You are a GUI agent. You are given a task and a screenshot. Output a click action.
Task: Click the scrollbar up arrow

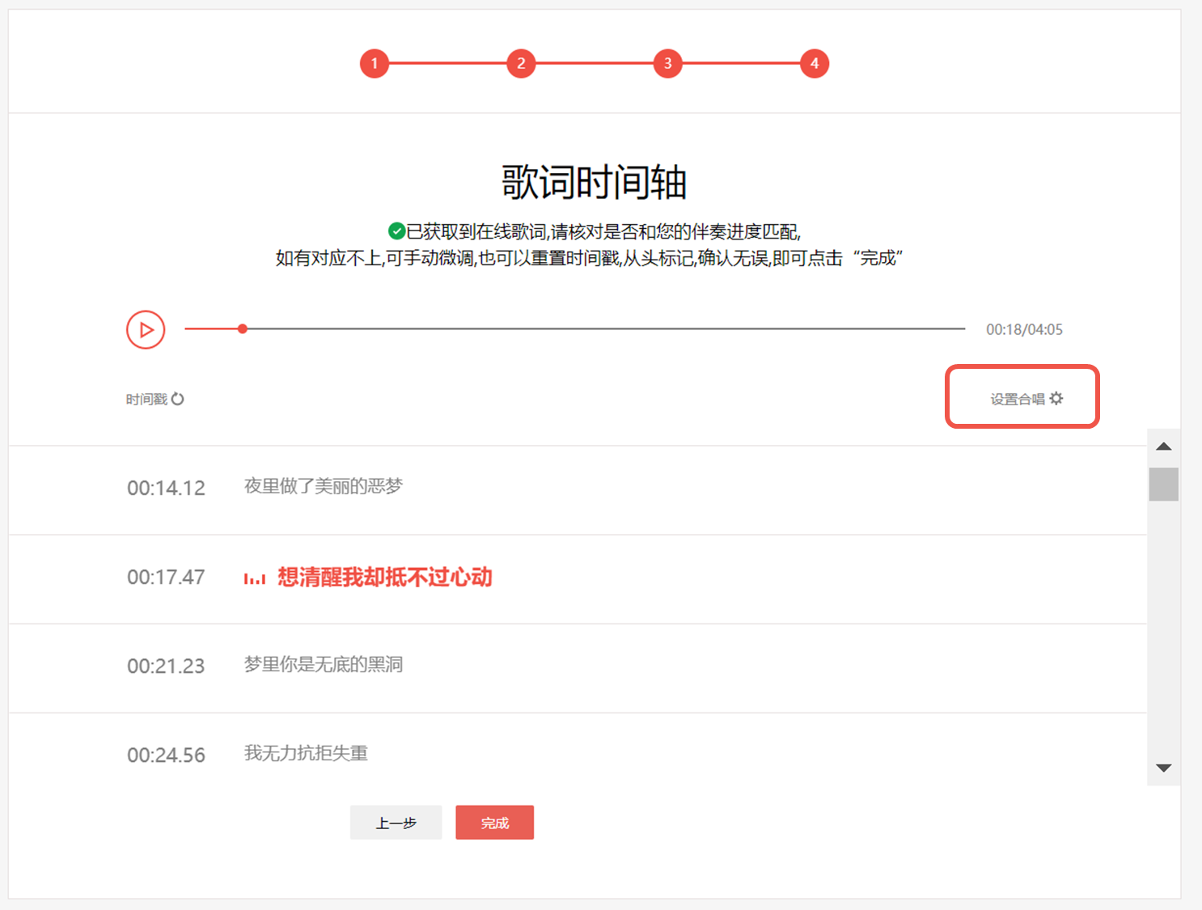tap(1163, 447)
